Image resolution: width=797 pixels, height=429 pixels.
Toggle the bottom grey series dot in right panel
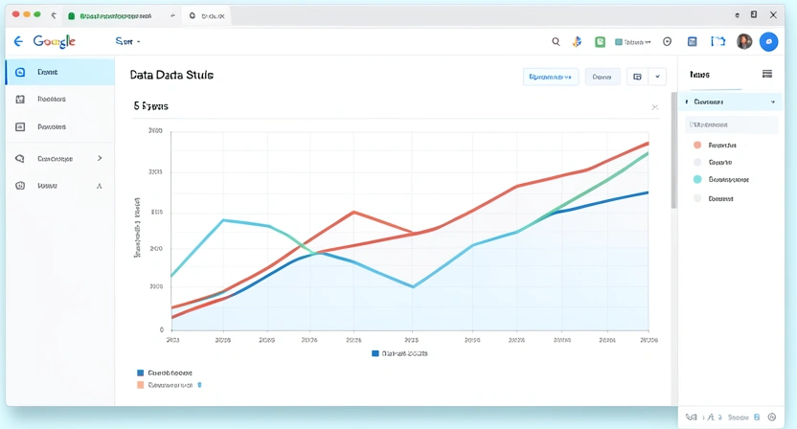[697, 198]
